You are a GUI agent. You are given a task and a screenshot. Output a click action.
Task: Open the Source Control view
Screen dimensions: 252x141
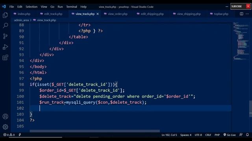pyautogui.click(x=5, y=36)
